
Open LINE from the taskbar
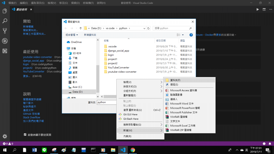point(44,150)
